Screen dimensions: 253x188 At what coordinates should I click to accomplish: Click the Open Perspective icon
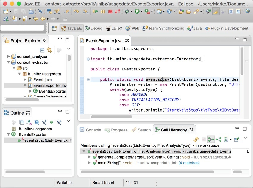tap(54, 29)
